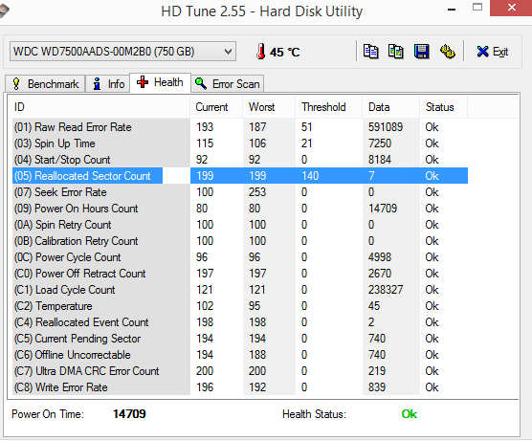Image resolution: width=532 pixels, height=441 pixels.
Task: Click the data value 14709 in Power On Hours row
Action: click(383, 209)
